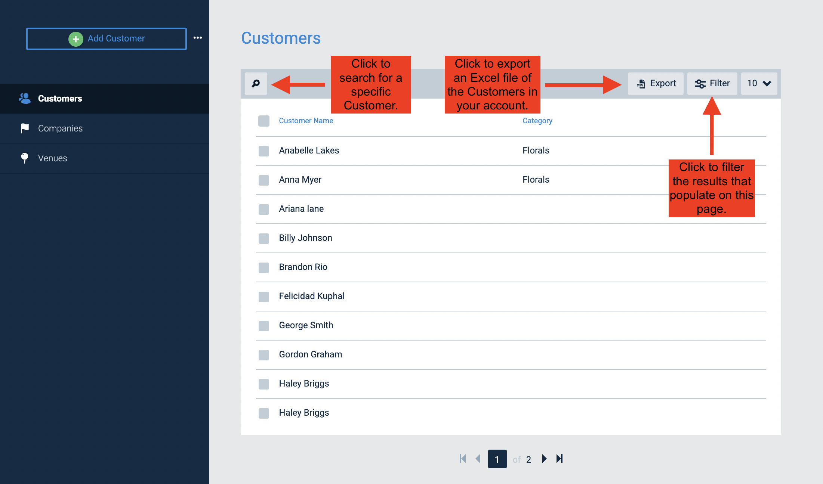
Task: Check the Billy Johnson row checkbox
Action: pyautogui.click(x=264, y=238)
